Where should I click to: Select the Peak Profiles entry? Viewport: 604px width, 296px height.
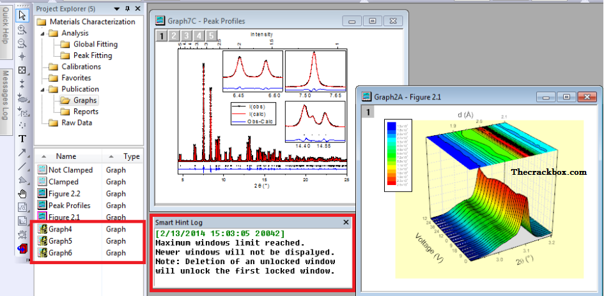pos(69,205)
